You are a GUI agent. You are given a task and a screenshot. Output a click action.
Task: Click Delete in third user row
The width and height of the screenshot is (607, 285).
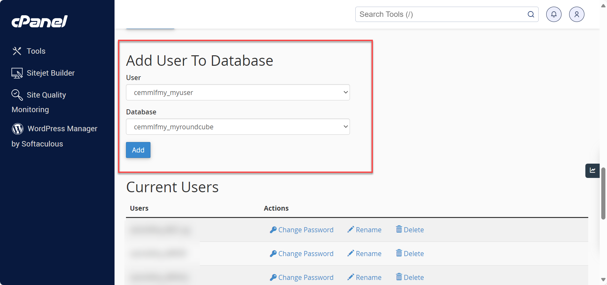(410, 277)
